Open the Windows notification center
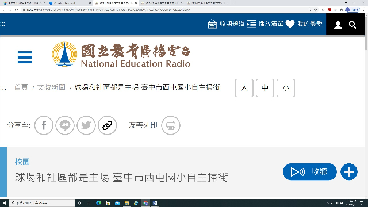 (362, 203)
